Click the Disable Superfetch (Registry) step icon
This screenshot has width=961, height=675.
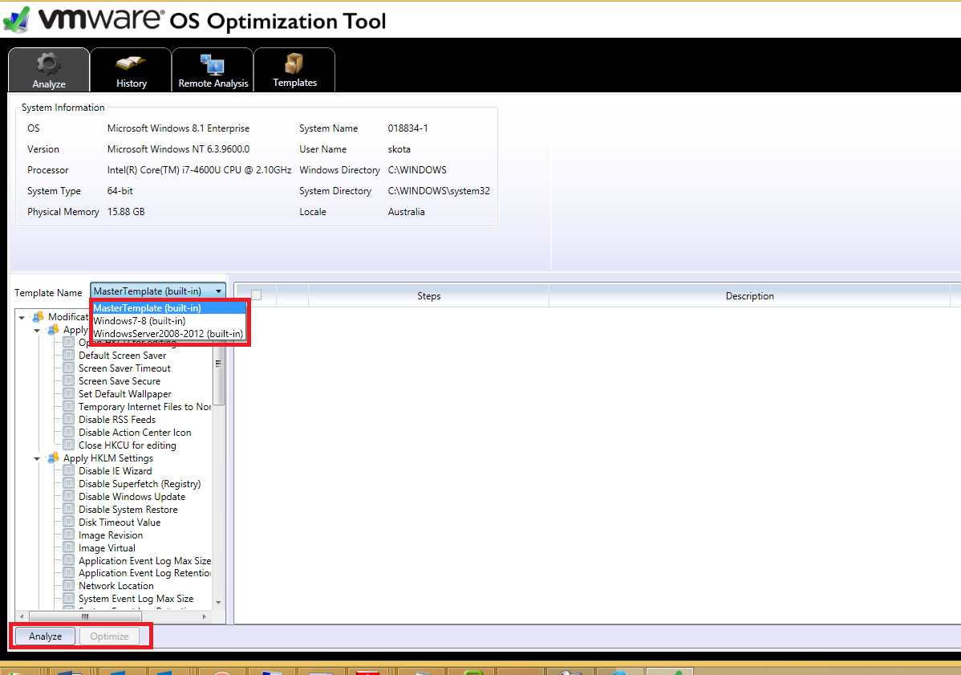coord(69,484)
